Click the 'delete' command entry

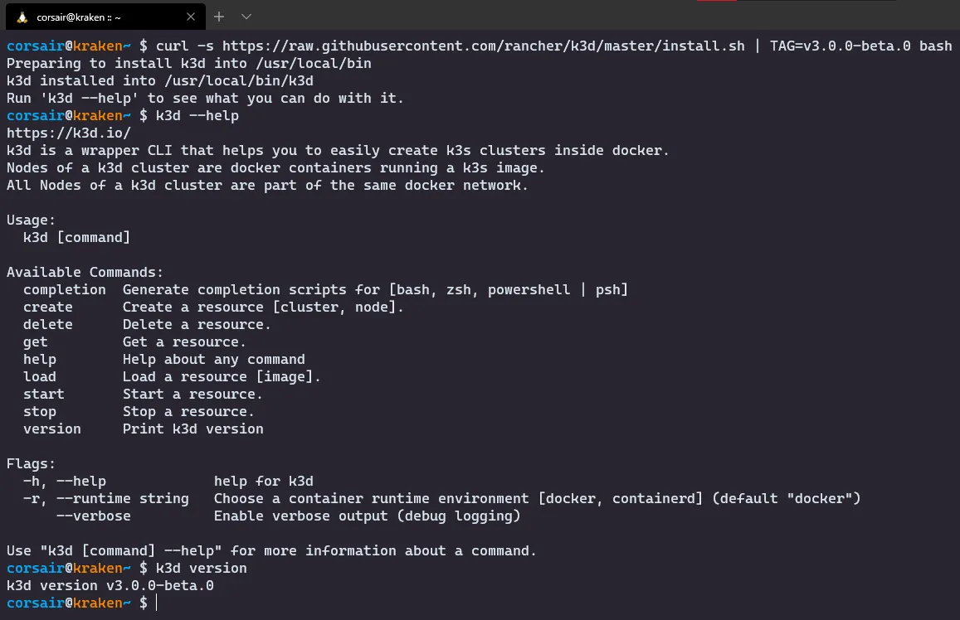(48, 324)
